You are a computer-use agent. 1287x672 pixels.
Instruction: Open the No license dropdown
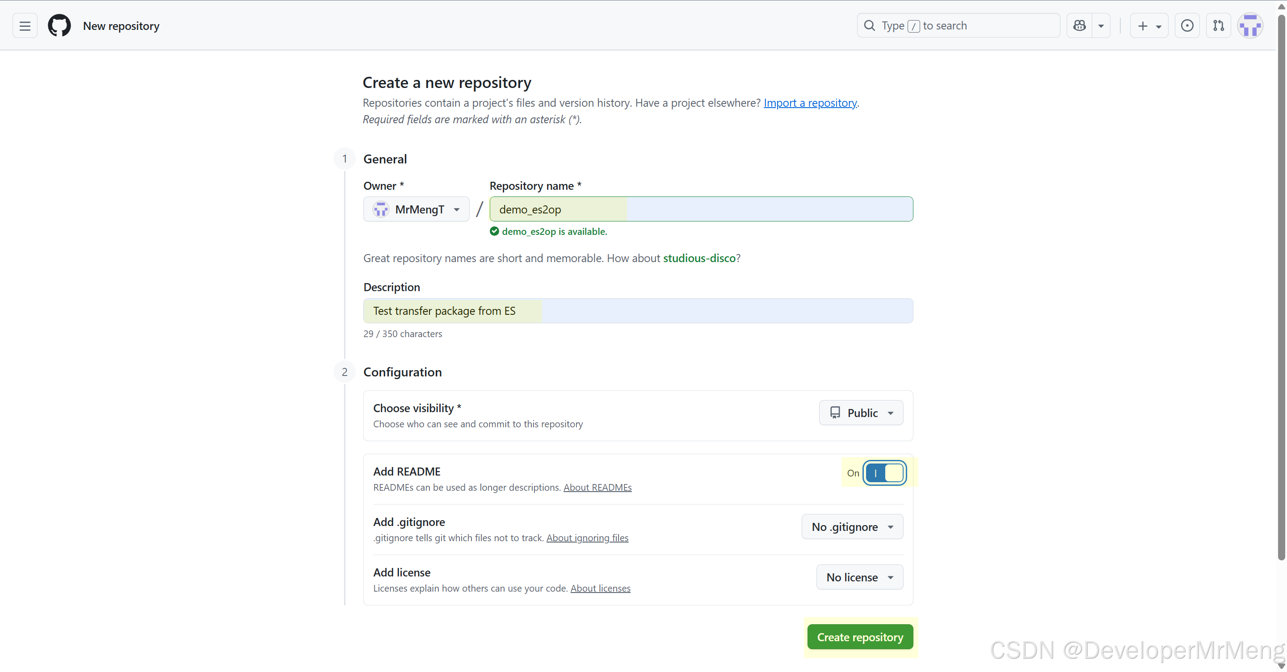click(x=859, y=577)
